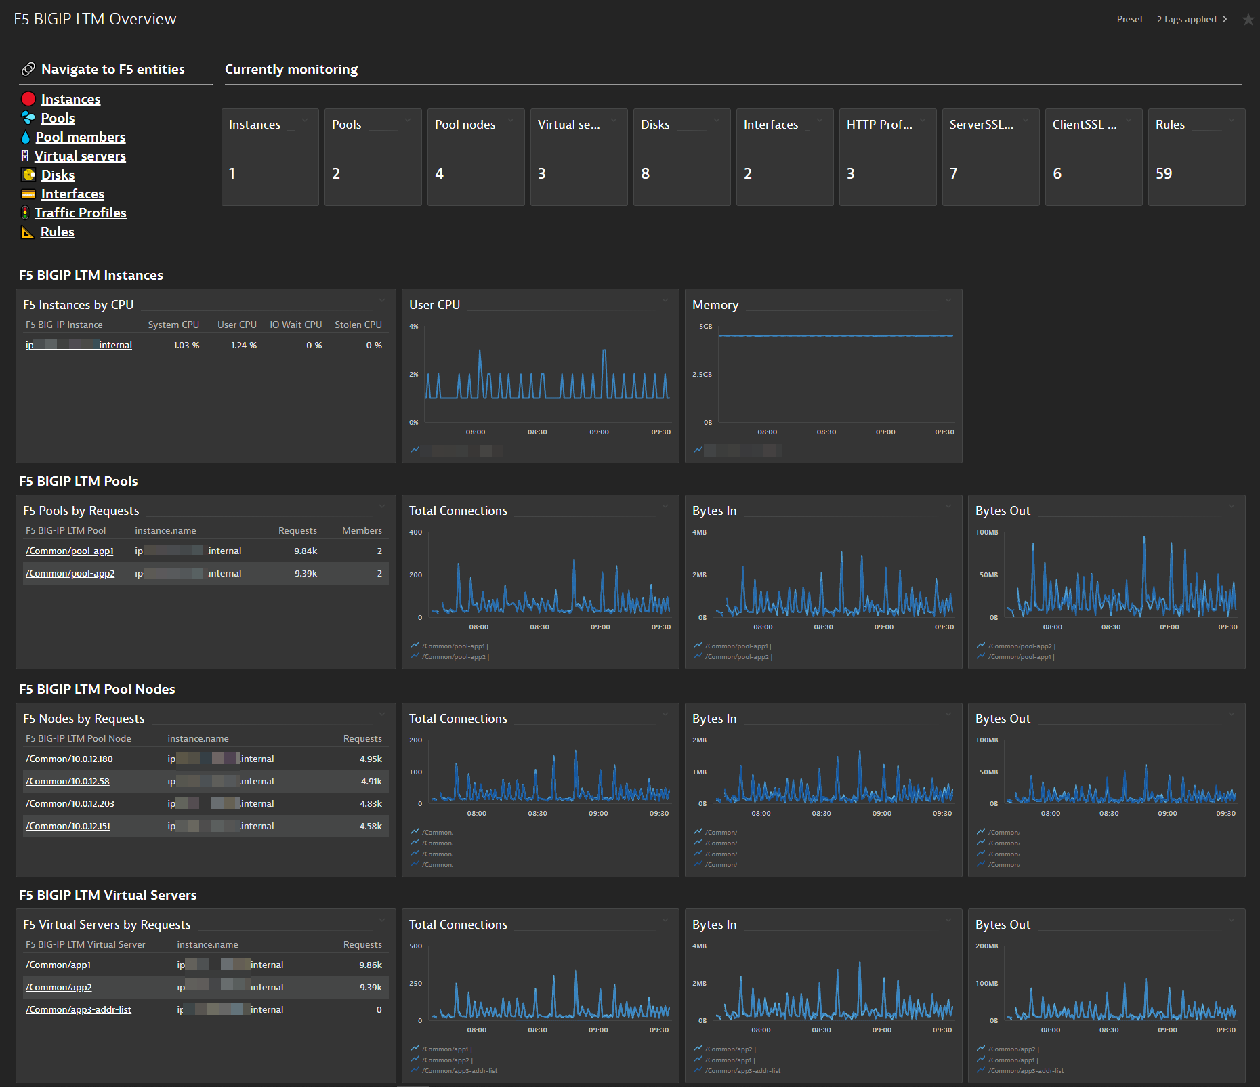
Task: Click /Common/app1 legend in Virtual Servers Total Connections
Action: point(446,1049)
